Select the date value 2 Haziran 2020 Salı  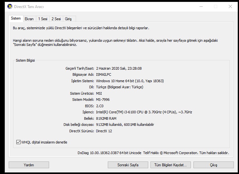(119, 68)
